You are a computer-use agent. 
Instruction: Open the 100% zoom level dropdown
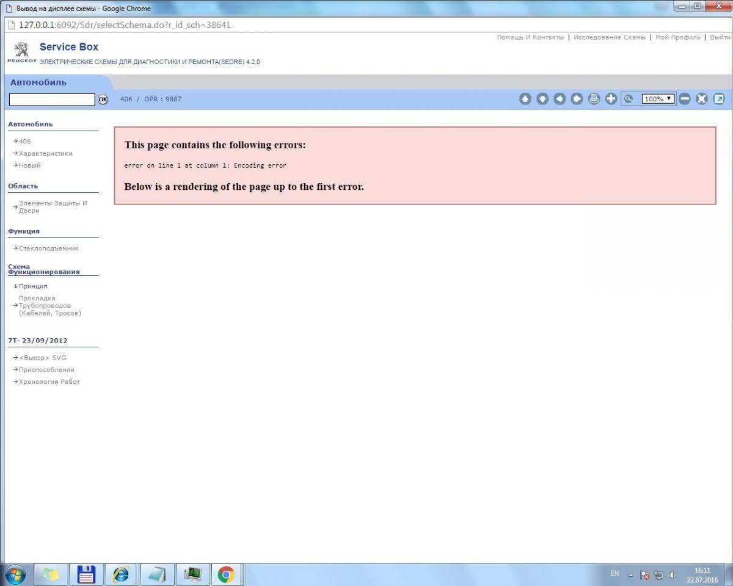click(658, 99)
